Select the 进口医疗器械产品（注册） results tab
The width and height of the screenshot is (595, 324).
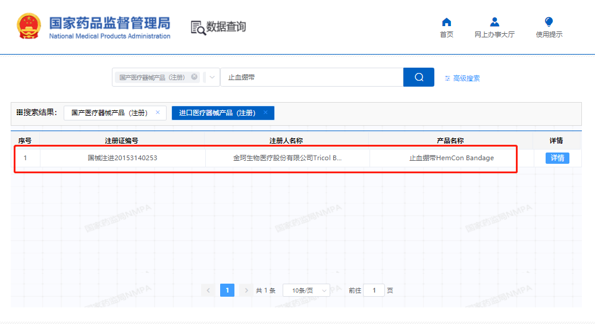click(x=223, y=113)
